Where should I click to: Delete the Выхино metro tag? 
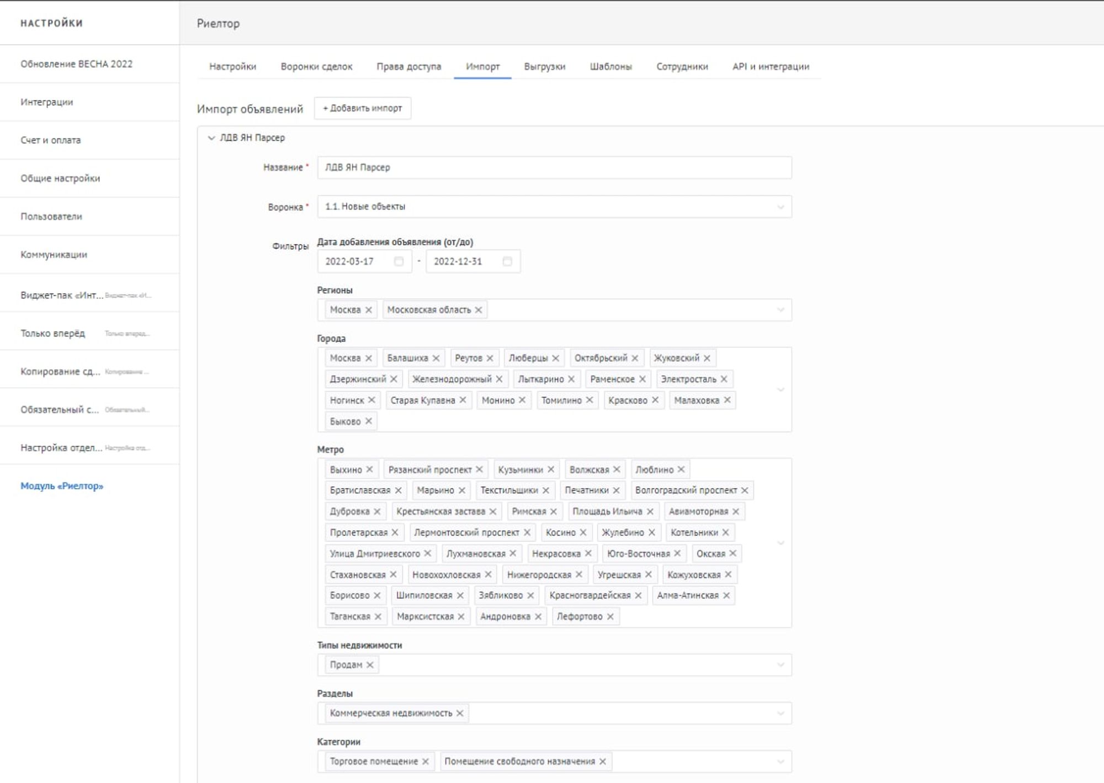[369, 470]
